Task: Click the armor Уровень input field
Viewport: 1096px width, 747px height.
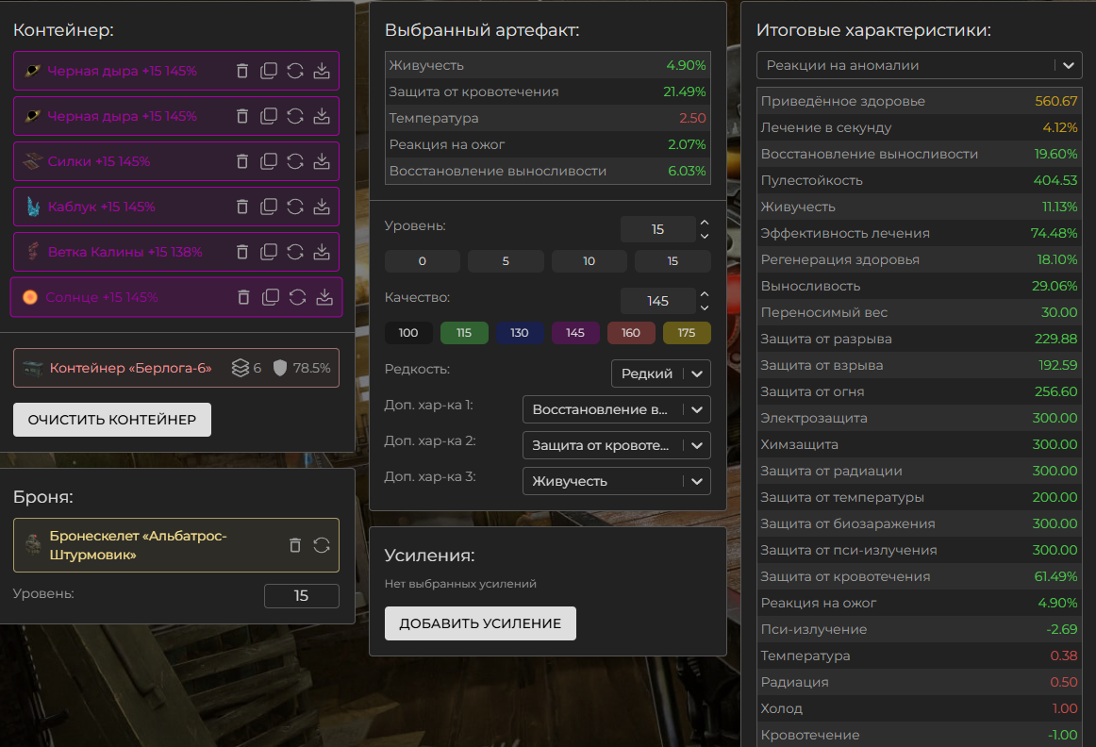Action: [301, 596]
